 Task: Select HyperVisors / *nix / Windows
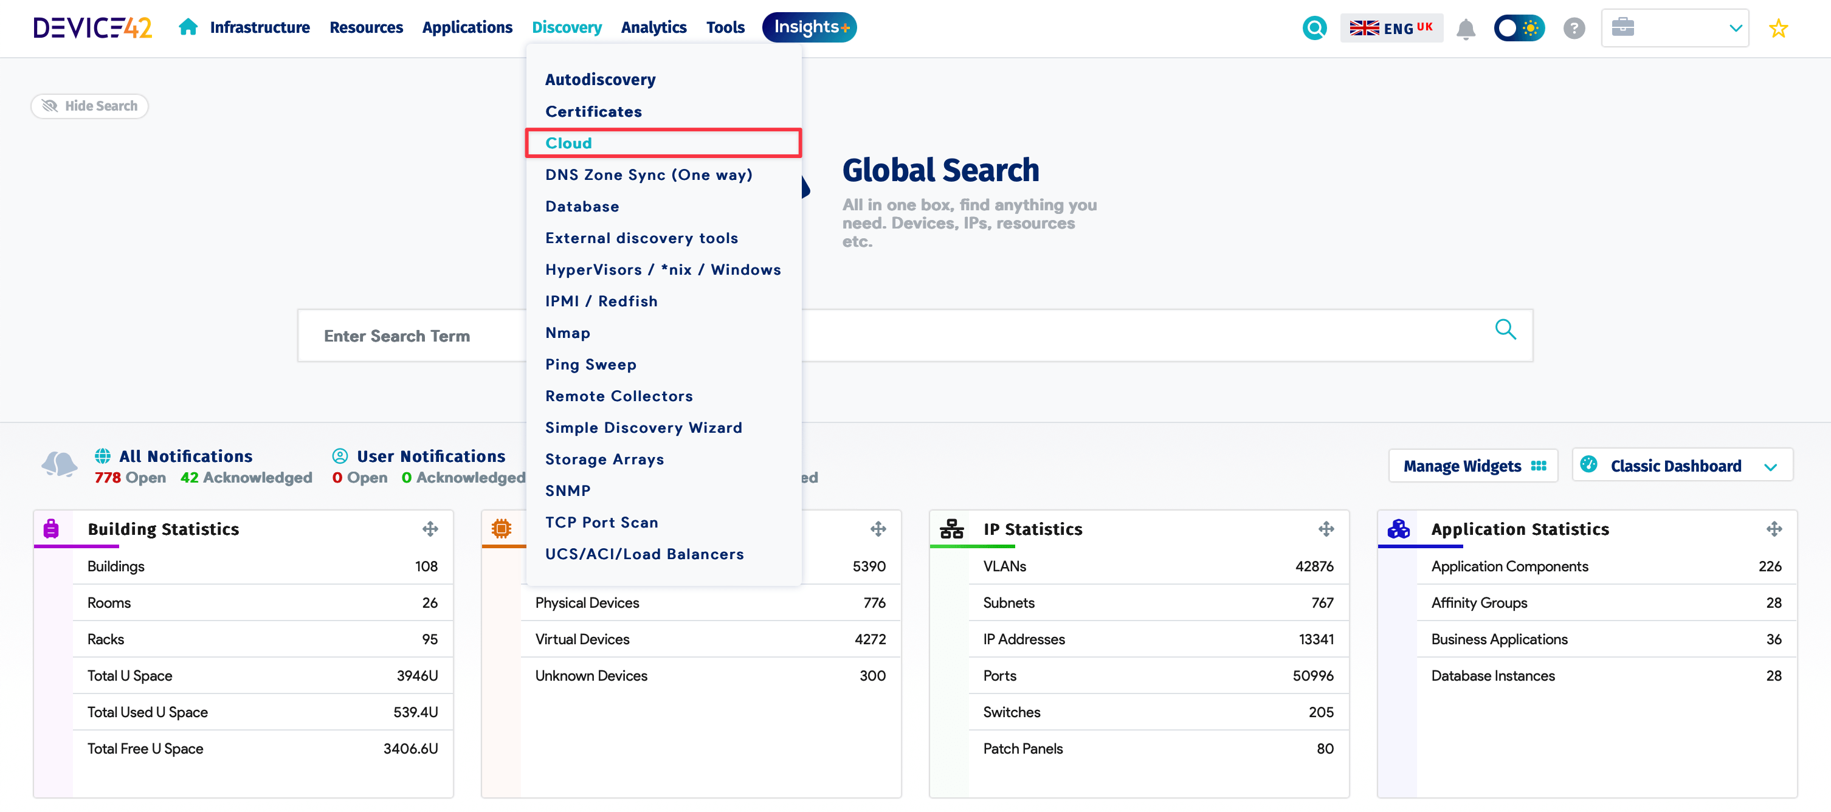[x=664, y=269]
